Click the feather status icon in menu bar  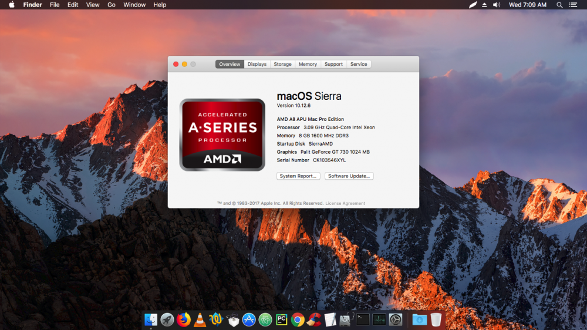pyautogui.click(x=473, y=5)
